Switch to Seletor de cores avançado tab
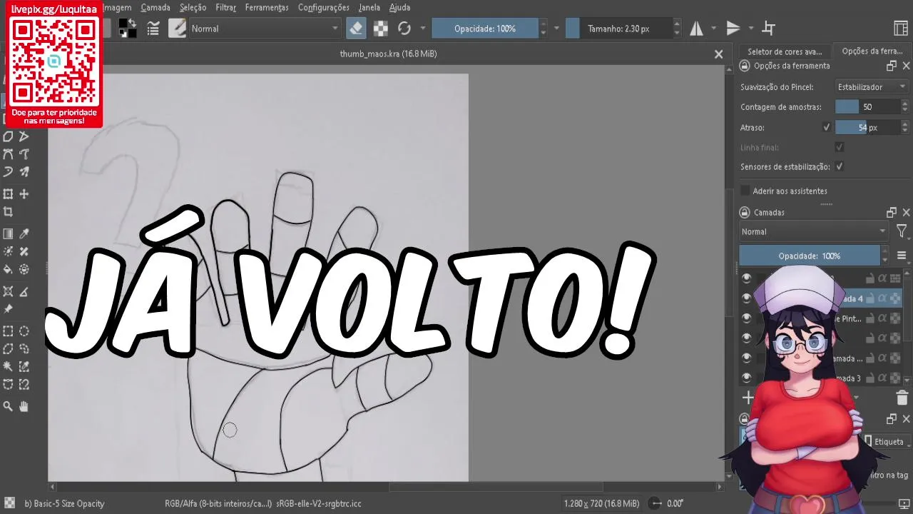The height and width of the screenshot is (514, 913). [x=785, y=51]
